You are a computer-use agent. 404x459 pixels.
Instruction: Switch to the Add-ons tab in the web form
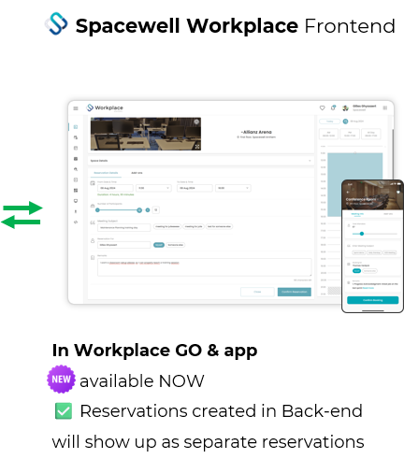pyautogui.click(x=137, y=173)
